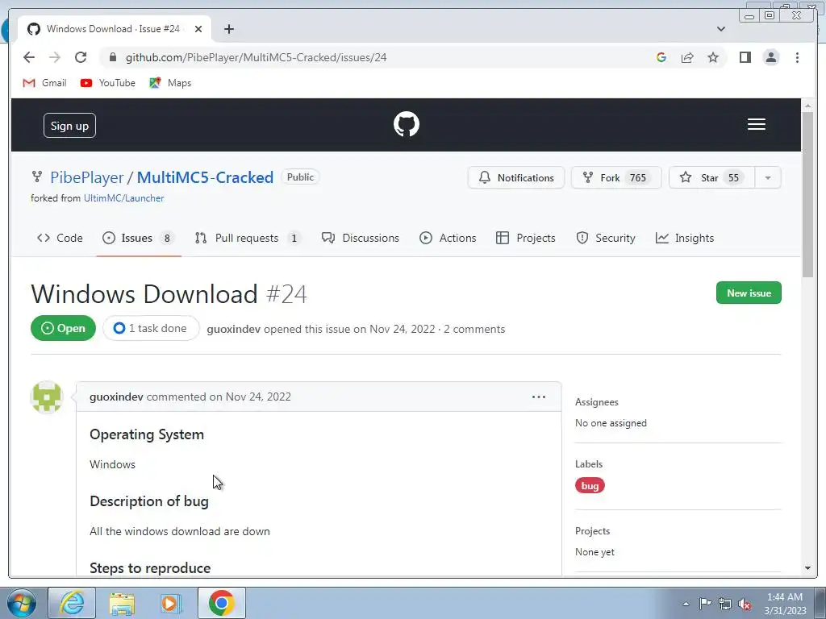Image resolution: width=826 pixels, height=619 pixels.
Task: Switch to the Pull requests tab
Action: point(248,238)
